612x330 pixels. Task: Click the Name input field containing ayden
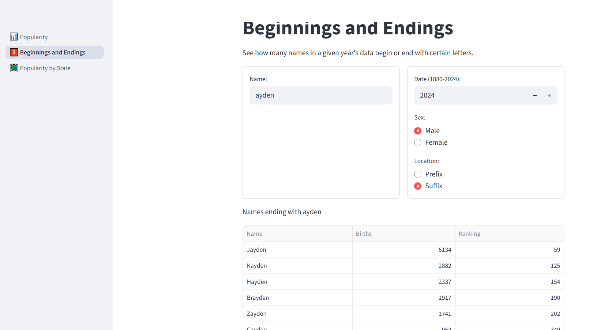321,95
